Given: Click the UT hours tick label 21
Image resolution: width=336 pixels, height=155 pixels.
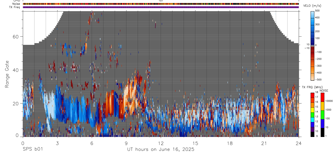Looking at the screenshot, I should click(264, 143).
